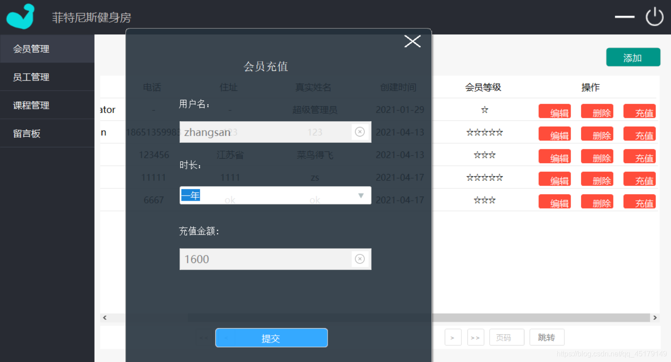
Task: Click the 跳转 jump button
Action: pos(547,338)
